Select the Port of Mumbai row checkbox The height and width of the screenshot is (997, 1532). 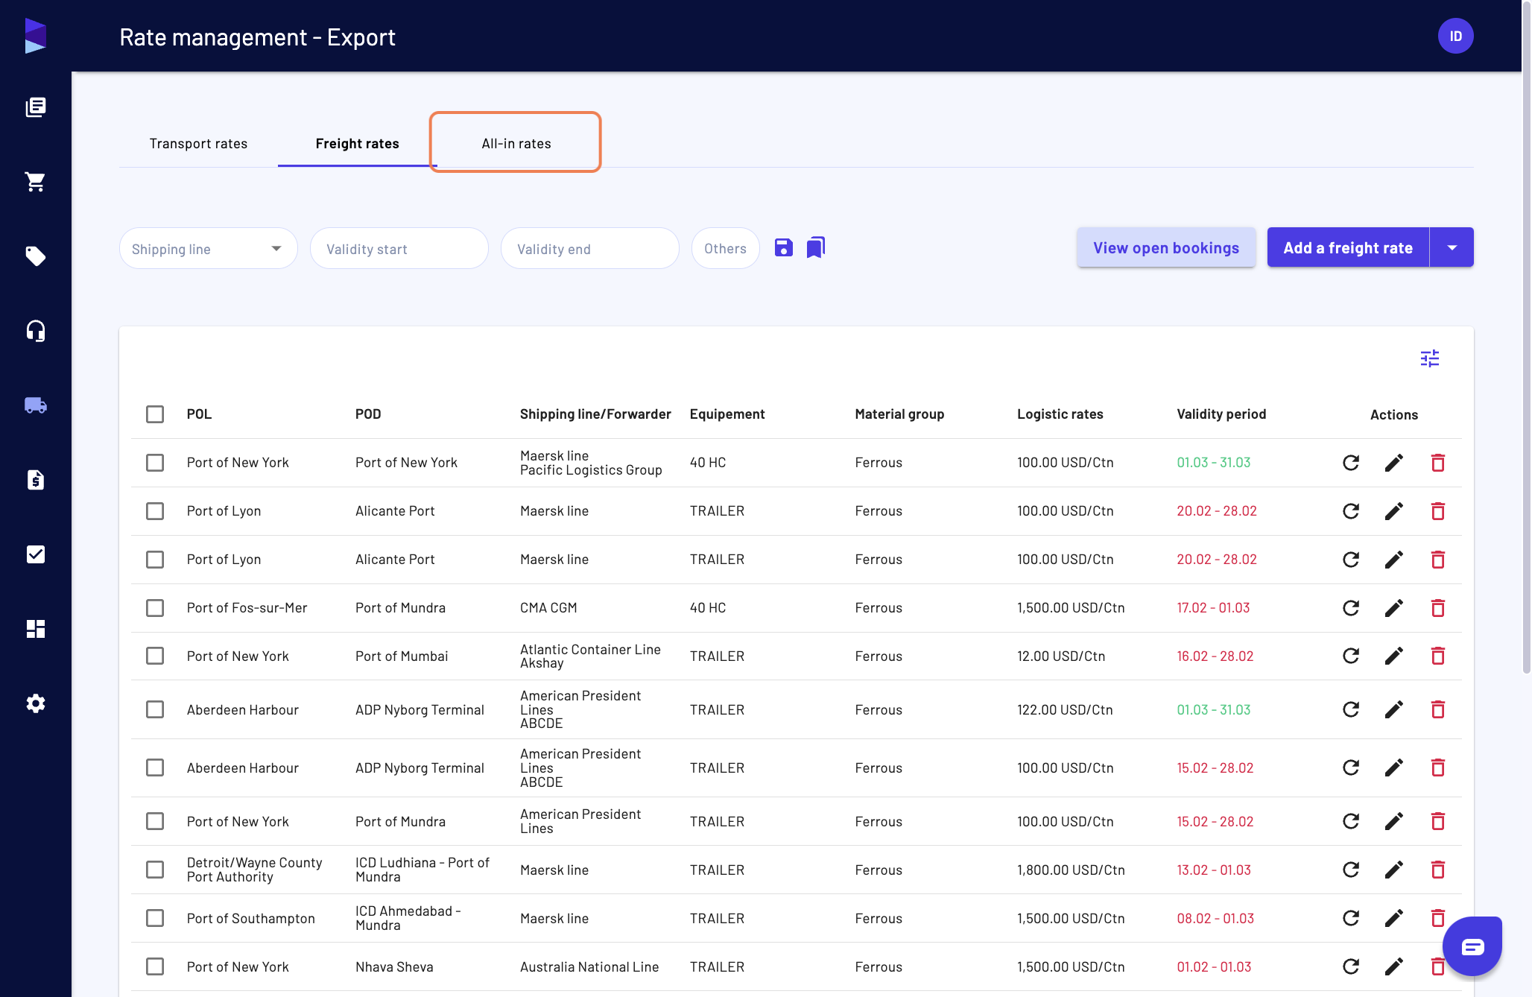point(155,656)
